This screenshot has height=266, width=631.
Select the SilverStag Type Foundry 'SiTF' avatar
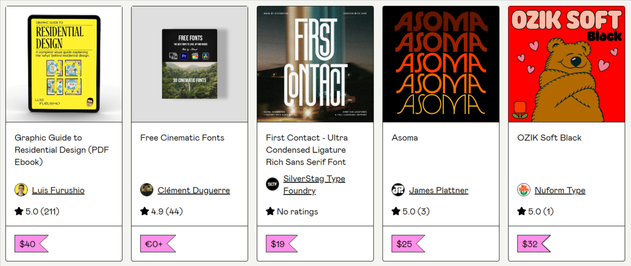coord(272,184)
